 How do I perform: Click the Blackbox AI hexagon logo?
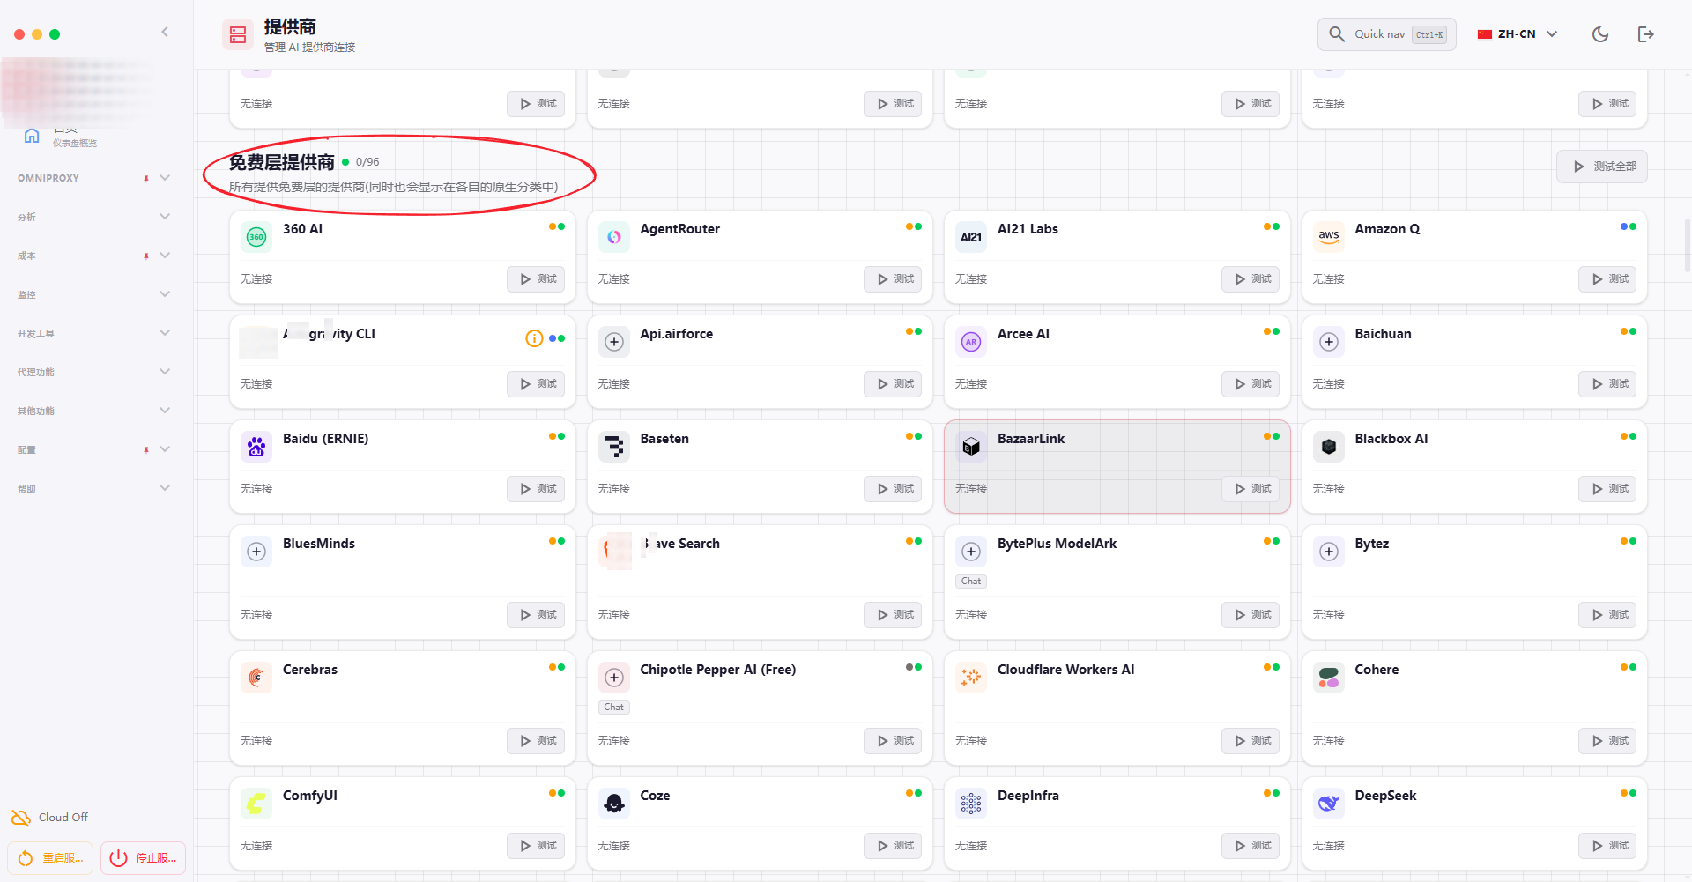click(x=1329, y=447)
